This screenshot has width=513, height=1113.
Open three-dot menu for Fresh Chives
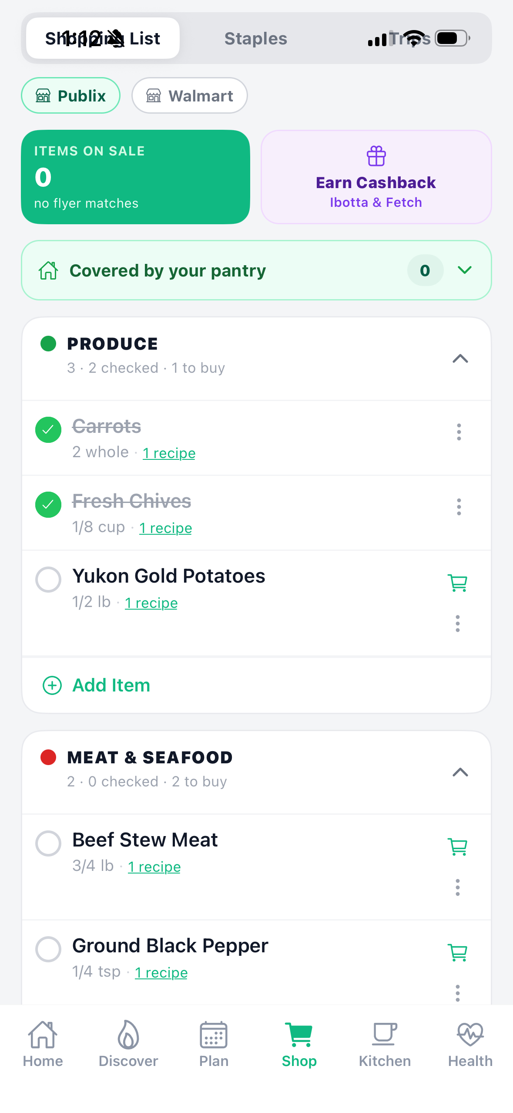pyautogui.click(x=459, y=507)
